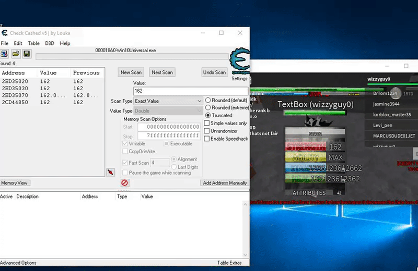Click the Next Scan button
Image resolution: width=418 pixels, height=271 pixels.
click(x=162, y=72)
